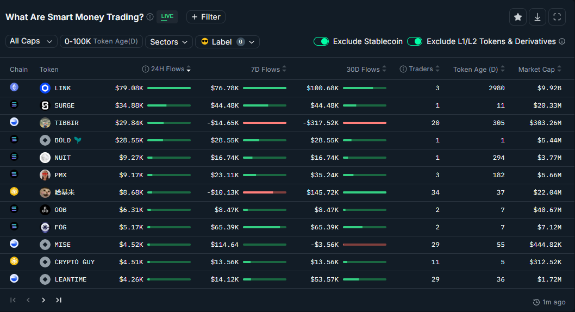Sort by Market Cap column
The width and height of the screenshot is (575, 312).
[x=559, y=69]
